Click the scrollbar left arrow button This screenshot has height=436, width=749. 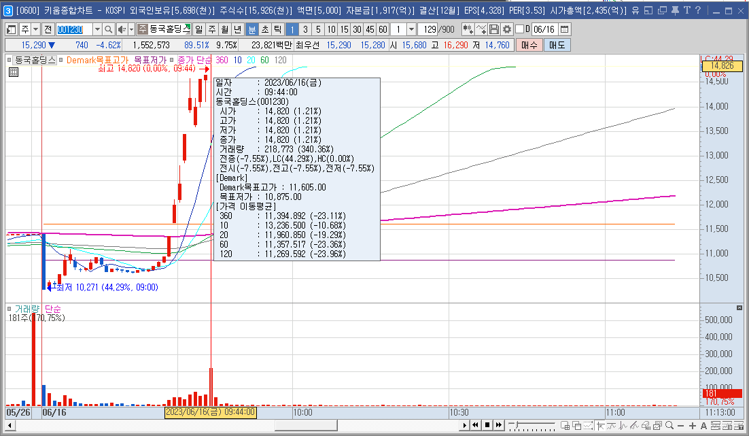(x=9, y=425)
